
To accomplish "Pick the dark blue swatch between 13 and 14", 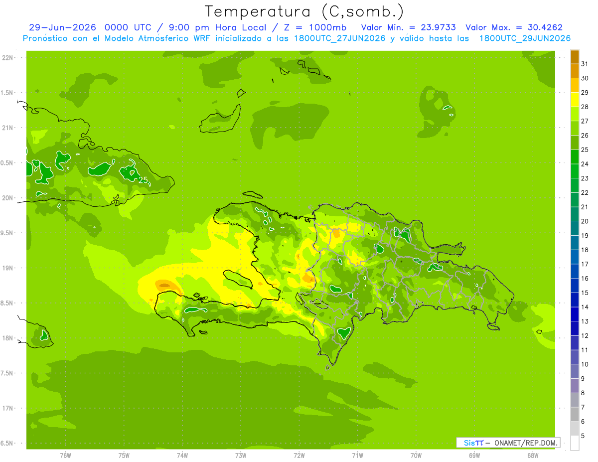I will [x=575, y=314].
